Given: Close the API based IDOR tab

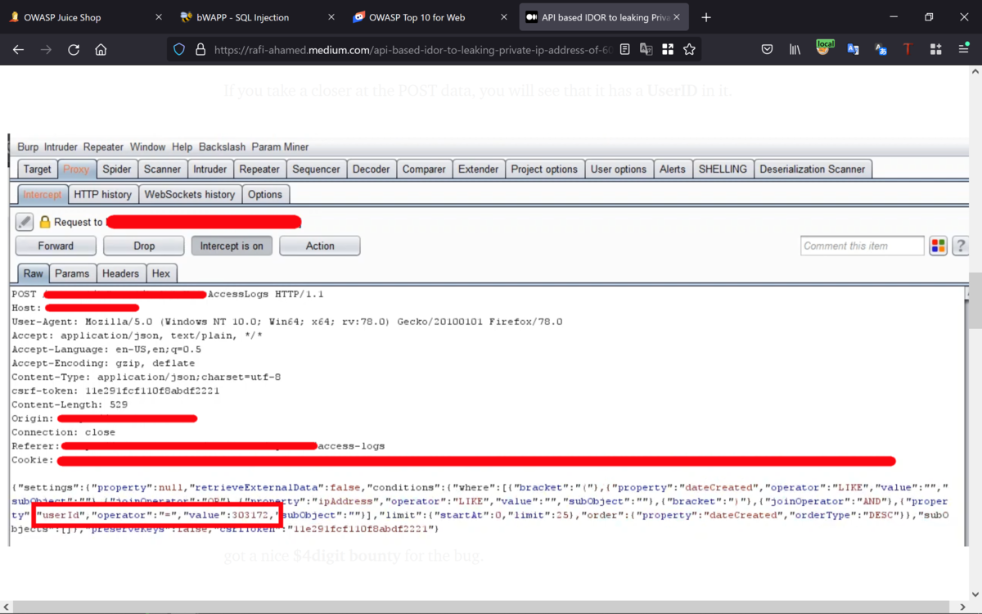Looking at the screenshot, I should tap(677, 17).
